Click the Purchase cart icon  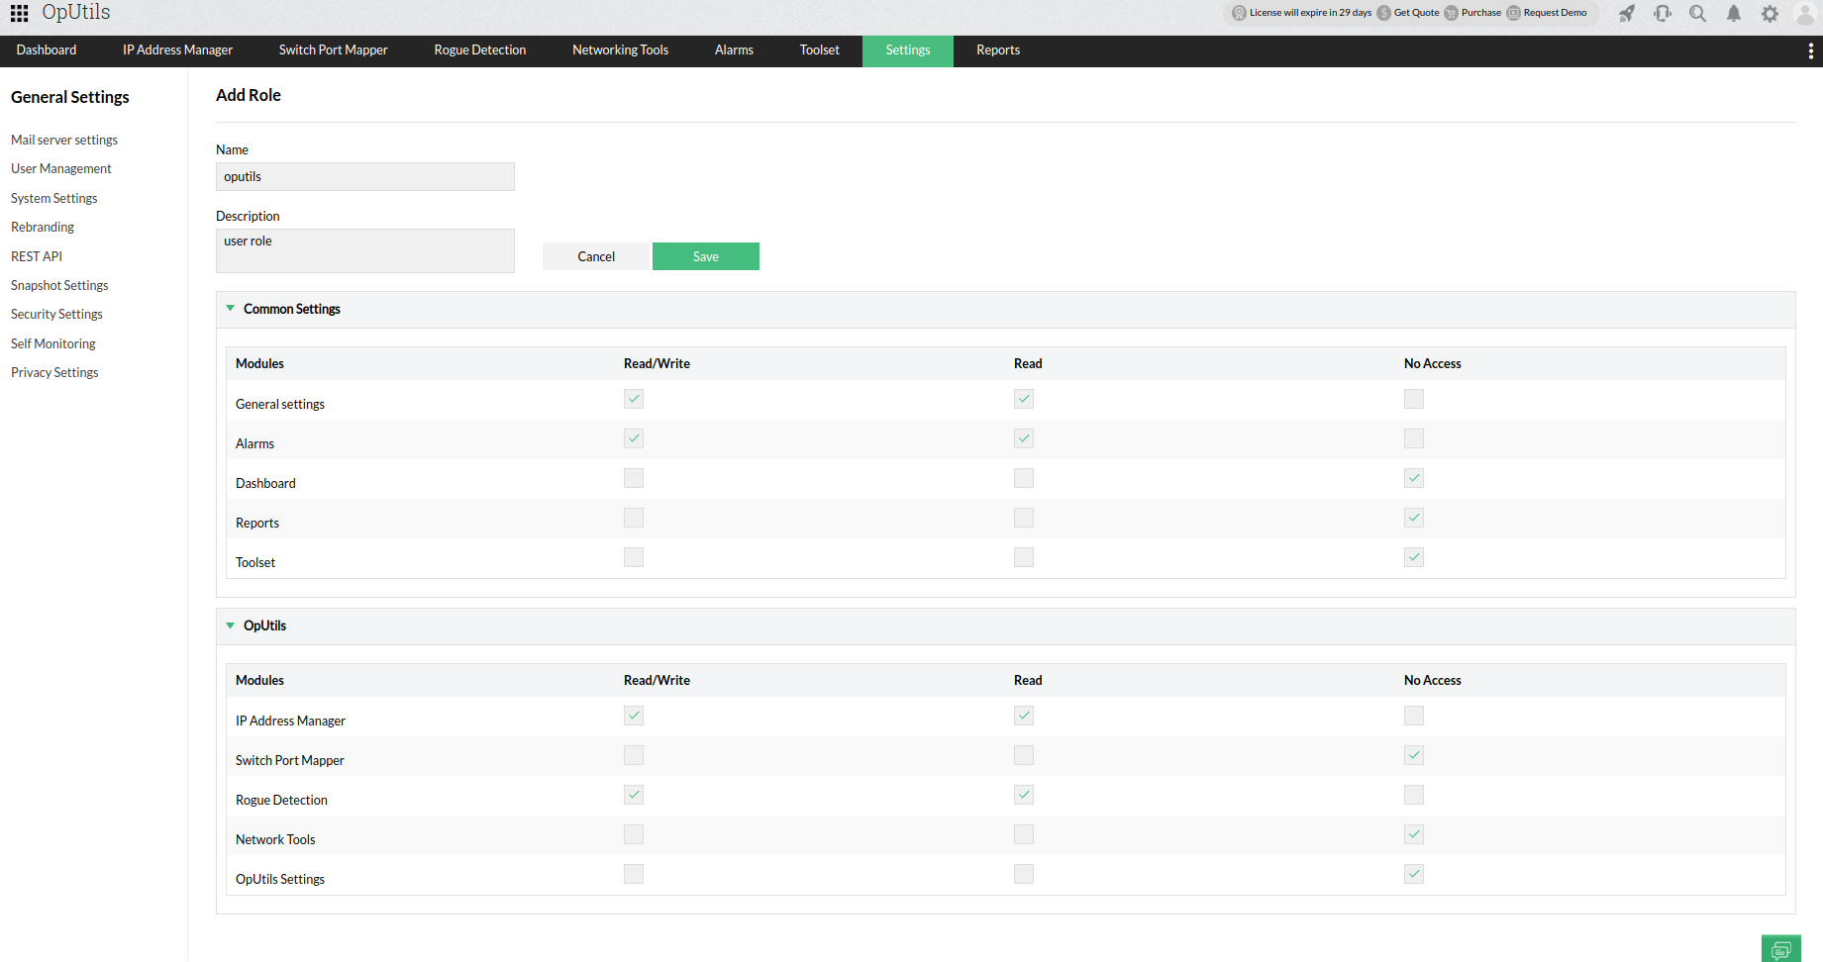pyautogui.click(x=1451, y=13)
